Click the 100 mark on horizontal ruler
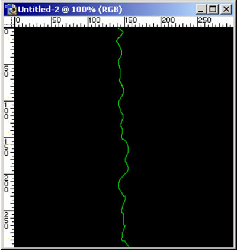Viewport: 237px width, 250px height. [x=94, y=20]
